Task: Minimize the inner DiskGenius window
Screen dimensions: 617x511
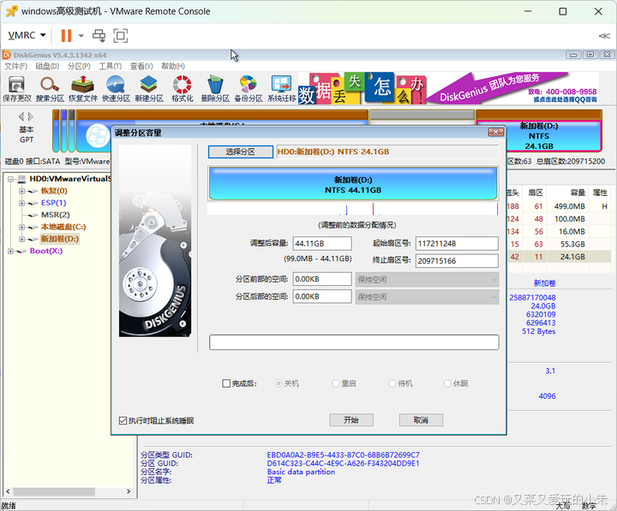Action: pos(573,55)
